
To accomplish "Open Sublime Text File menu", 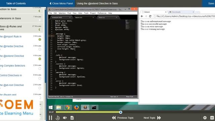I will pyautogui.click(x=50, y=13).
